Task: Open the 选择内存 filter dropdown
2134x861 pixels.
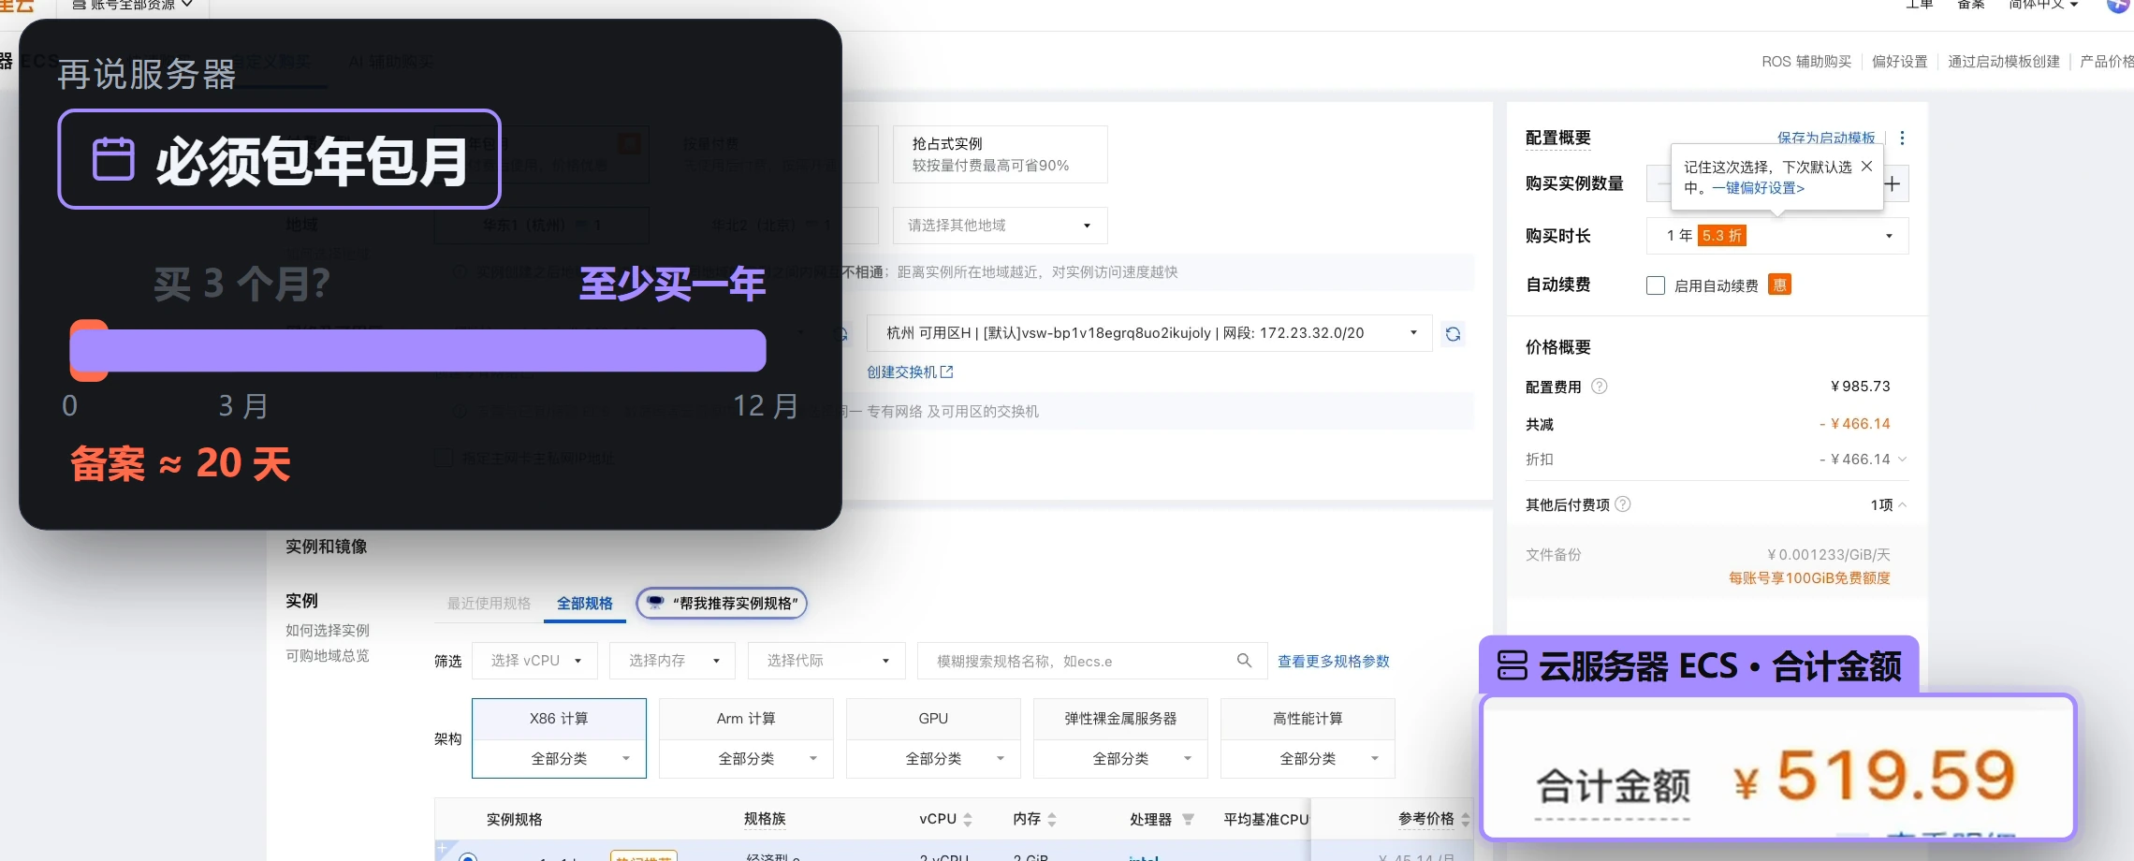Action: pyautogui.click(x=672, y=661)
